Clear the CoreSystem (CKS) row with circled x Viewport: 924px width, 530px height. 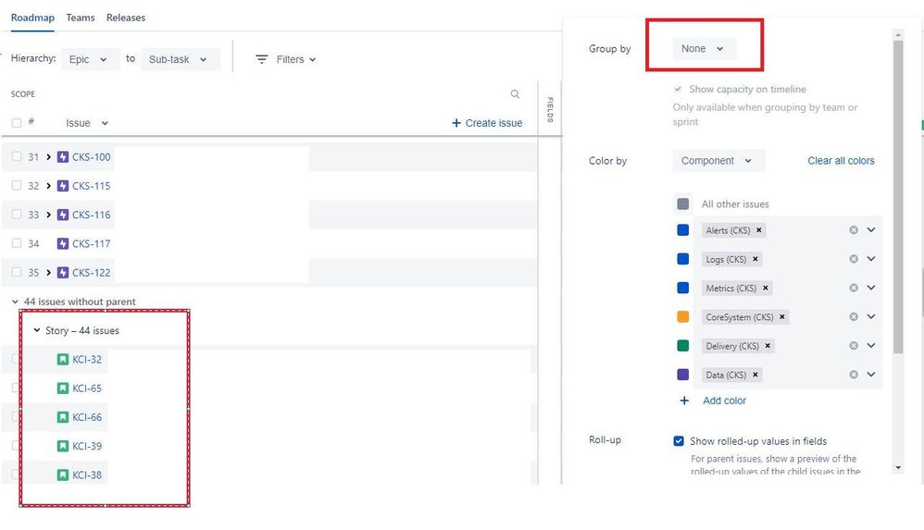pyautogui.click(x=854, y=317)
